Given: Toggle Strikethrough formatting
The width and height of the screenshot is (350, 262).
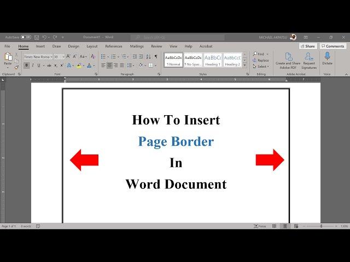Looking at the screenshot, I should click(x=49, y=65).
